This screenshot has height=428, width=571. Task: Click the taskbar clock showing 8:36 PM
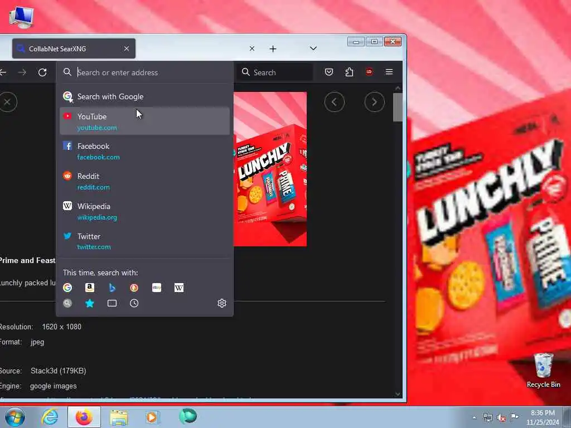click(543, 417)
